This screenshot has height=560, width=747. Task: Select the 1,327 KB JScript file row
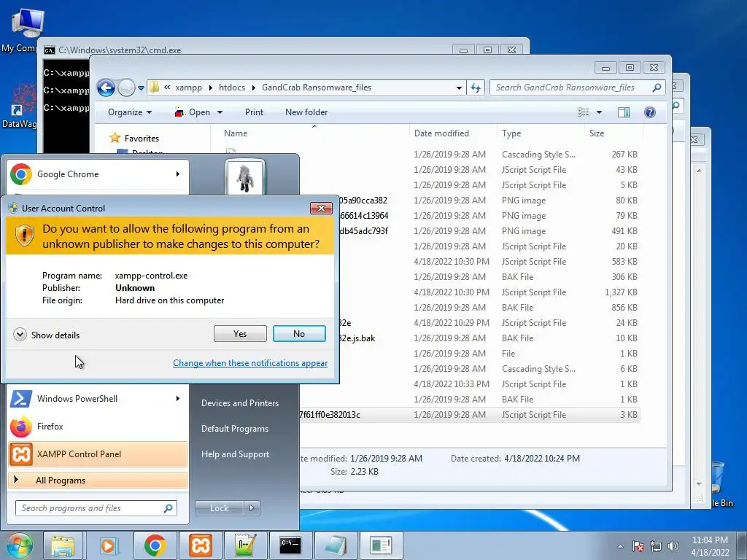coord(431,292)
